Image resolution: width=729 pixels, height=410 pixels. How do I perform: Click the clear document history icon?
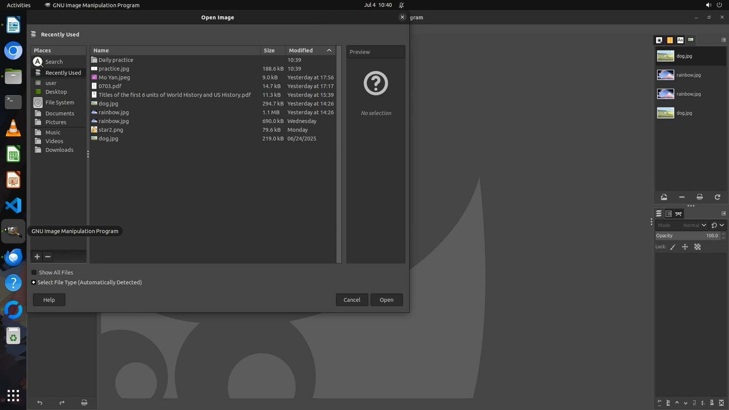[x=699, y=197]
